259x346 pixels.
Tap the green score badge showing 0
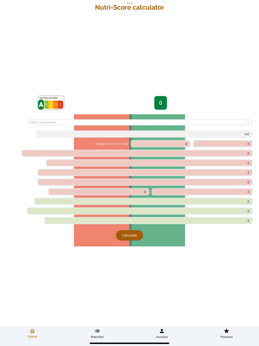pyautogui.click(x=160, y=103)
